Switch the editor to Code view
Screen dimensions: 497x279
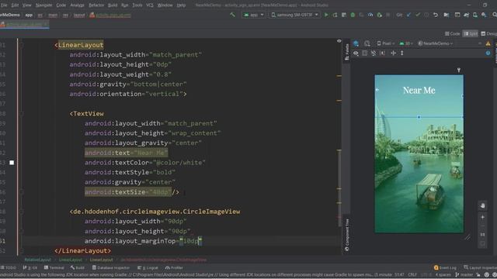click(x=452, y=33)
